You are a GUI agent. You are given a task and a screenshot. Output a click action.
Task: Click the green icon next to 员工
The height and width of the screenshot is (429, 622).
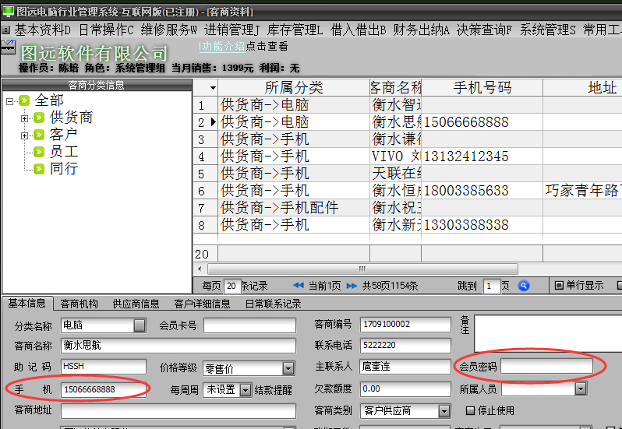[39, 152]
